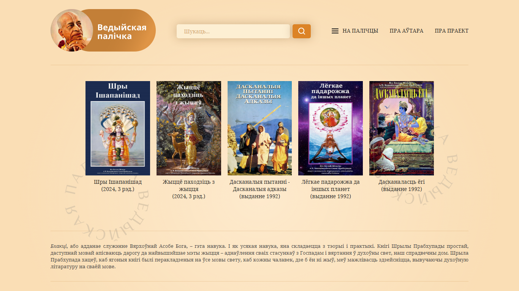
Task: Click the Prabhupada portrait logo image
Action: coord(72,30)
